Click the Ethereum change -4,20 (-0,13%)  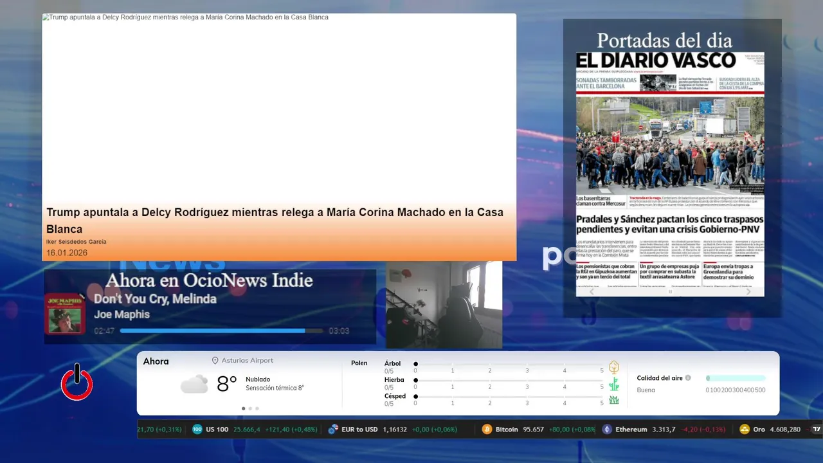pos(703,430)
